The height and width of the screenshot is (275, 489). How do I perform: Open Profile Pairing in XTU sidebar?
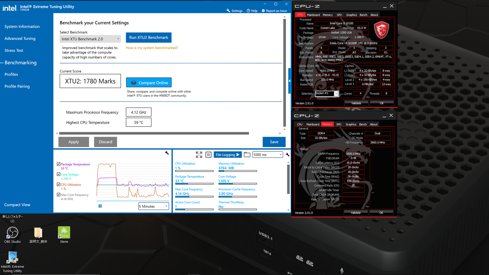(17, 86)
